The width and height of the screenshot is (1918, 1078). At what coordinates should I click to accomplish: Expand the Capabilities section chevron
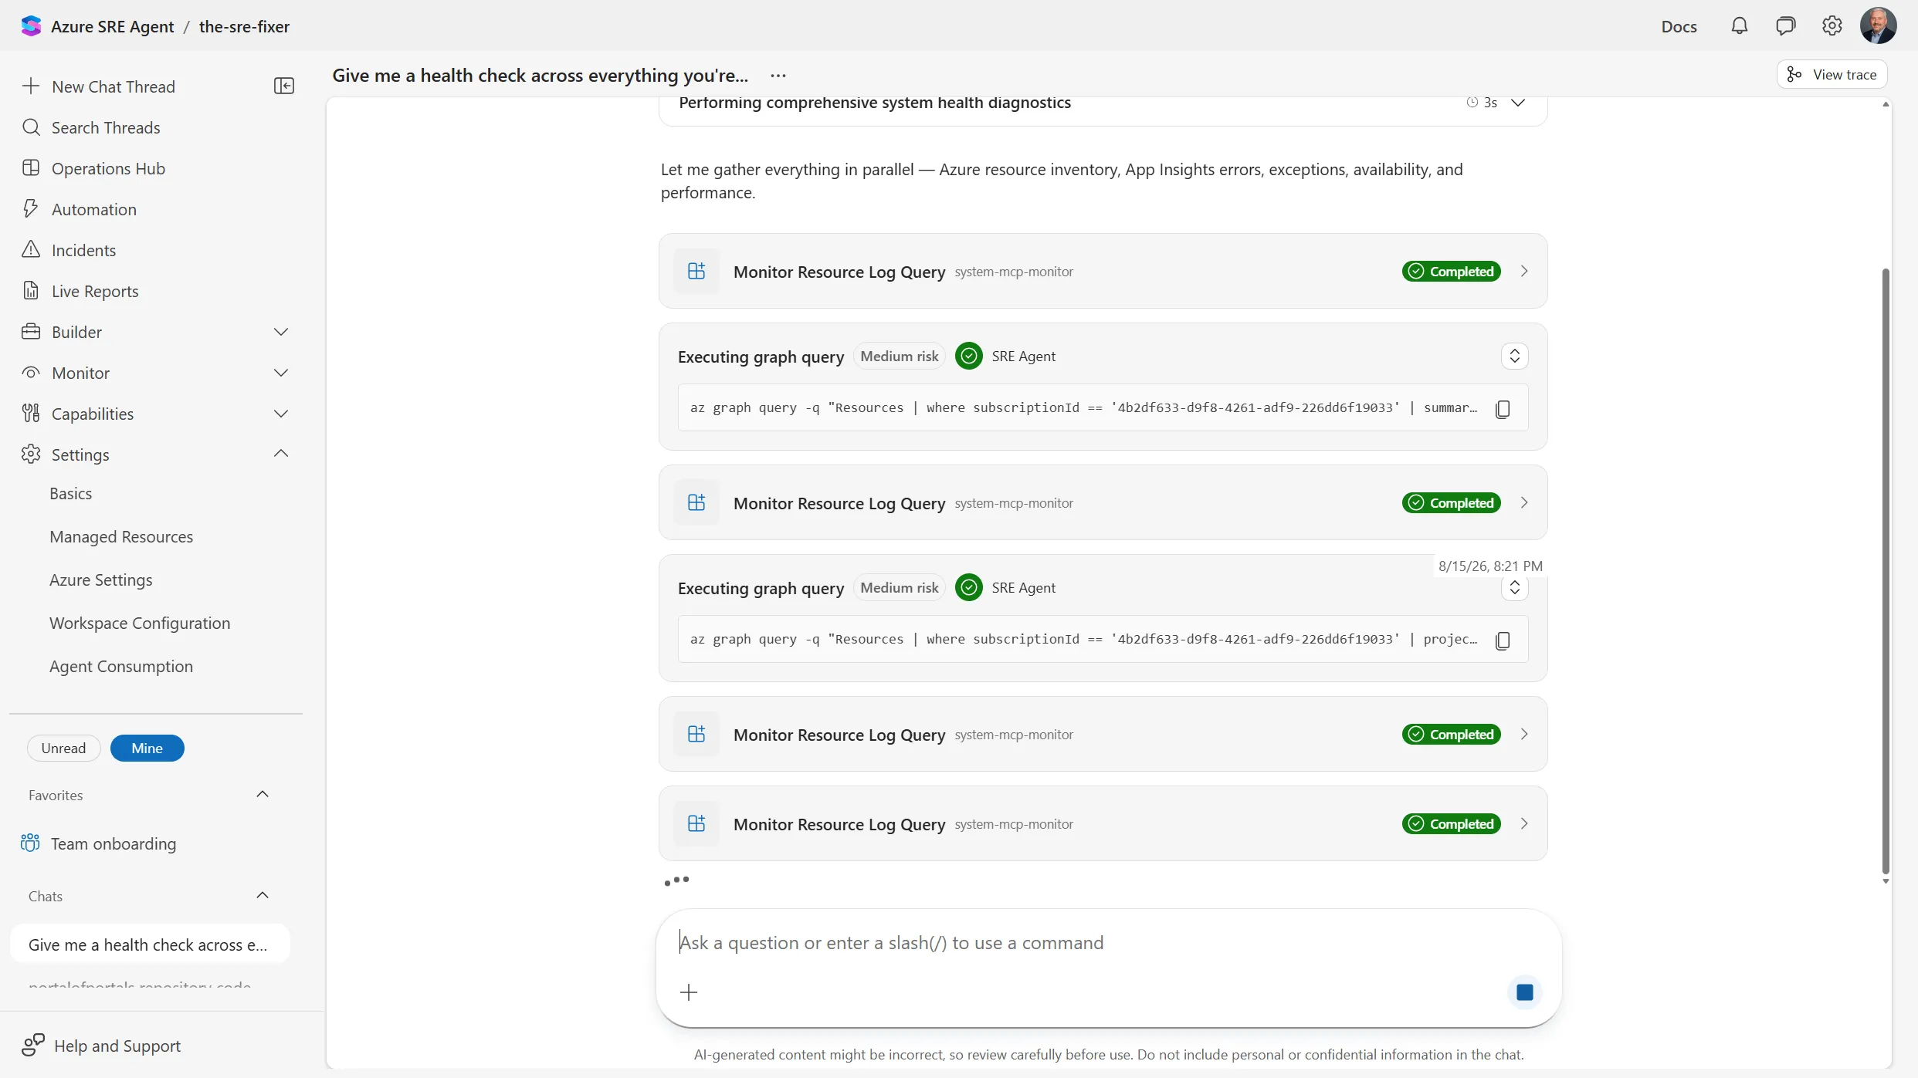pos(281,414)
